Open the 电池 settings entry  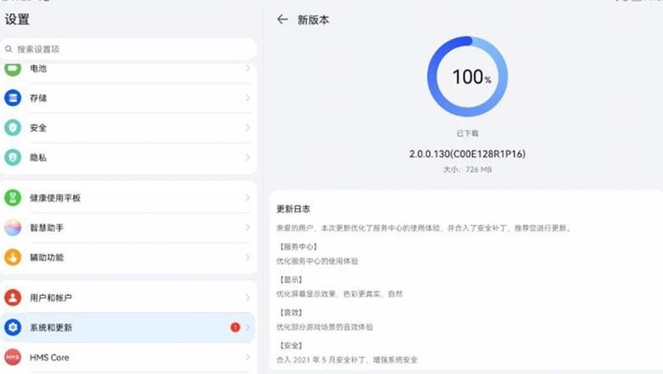click(128, 70)
